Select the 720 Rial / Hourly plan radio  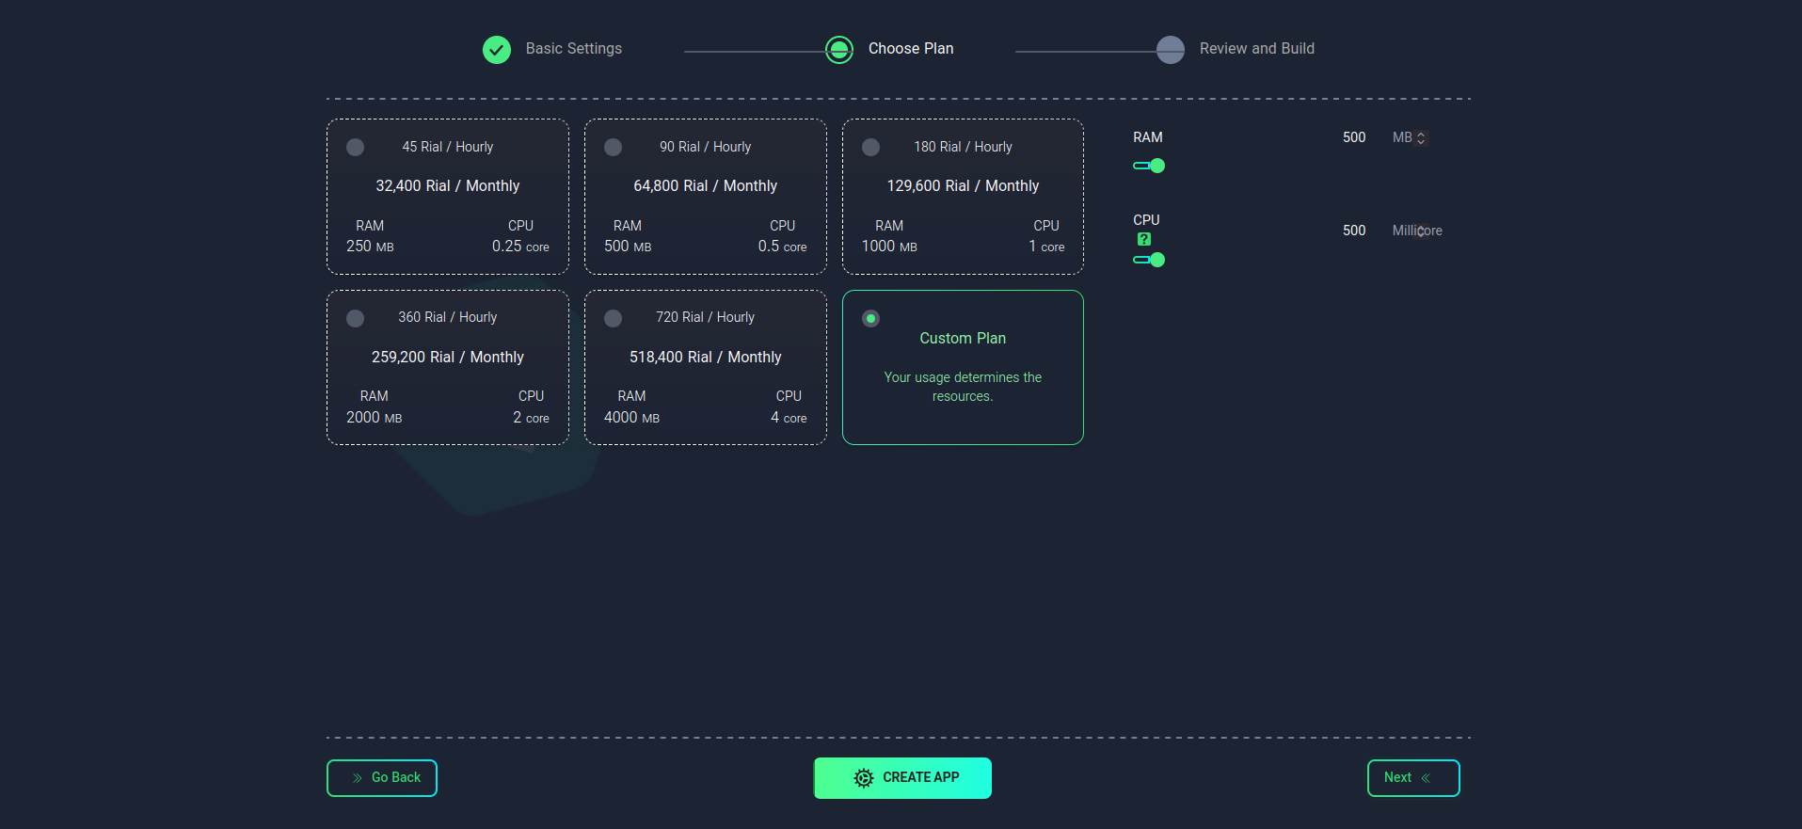pyautogui.click(x=614, y=319)
